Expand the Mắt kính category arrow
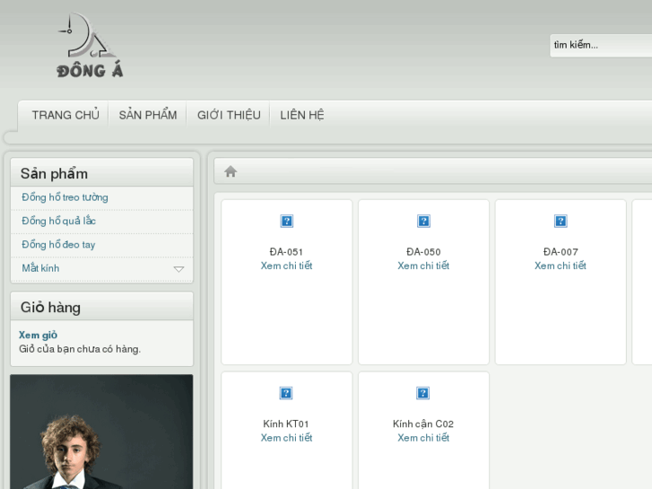 click(178, 269)
